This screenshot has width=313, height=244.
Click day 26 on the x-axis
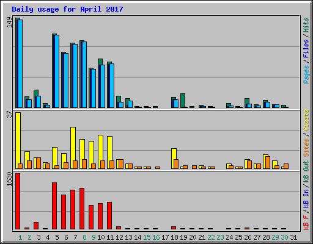(x=248, y=237)
